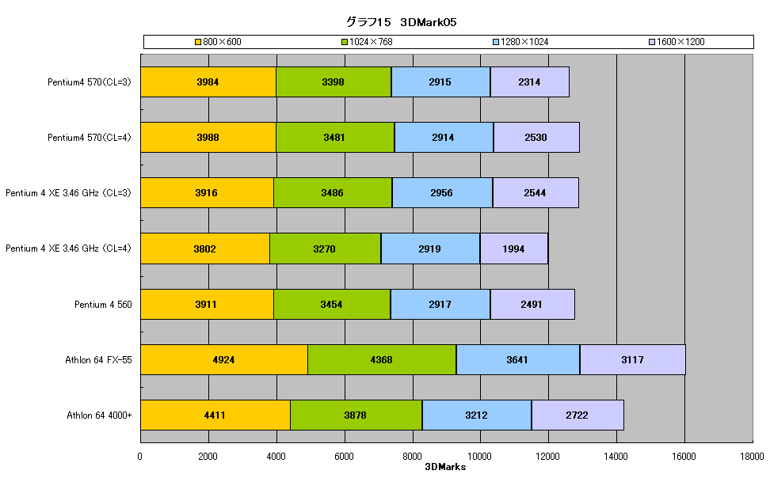Select the Pentium4 570(CL=4) row label

pos(90,138)
